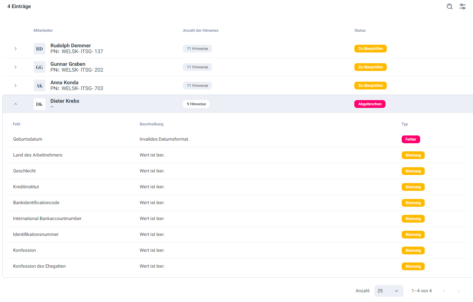Click Rudolph Demmer's Zu überprüfen badge
473x302 pixels.
pos(370,49)
